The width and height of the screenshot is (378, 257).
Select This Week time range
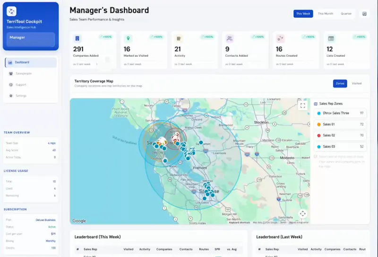[303, 14]
